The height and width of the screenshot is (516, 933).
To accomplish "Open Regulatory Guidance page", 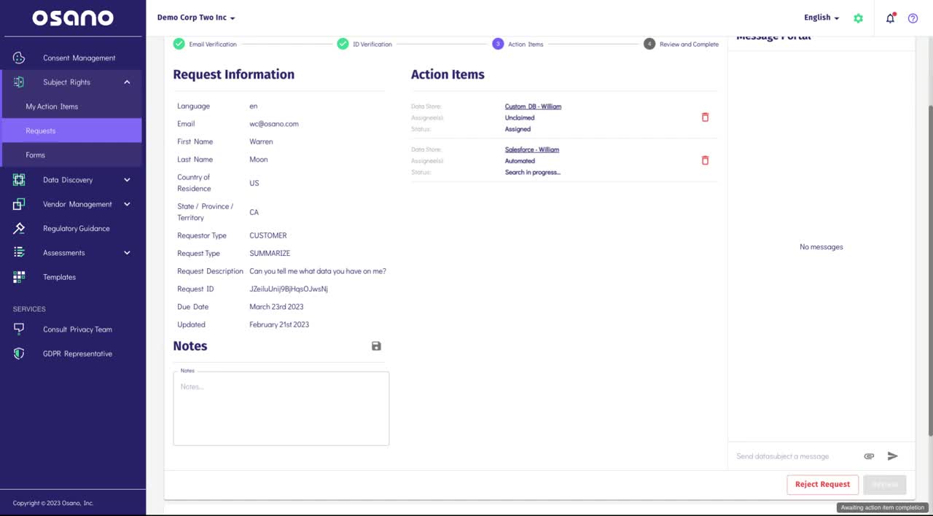I will 77,229.
